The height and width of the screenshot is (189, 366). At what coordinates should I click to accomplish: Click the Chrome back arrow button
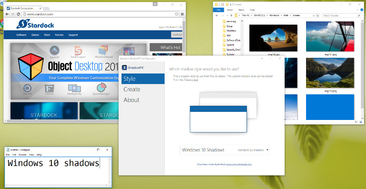pos(7,14)
